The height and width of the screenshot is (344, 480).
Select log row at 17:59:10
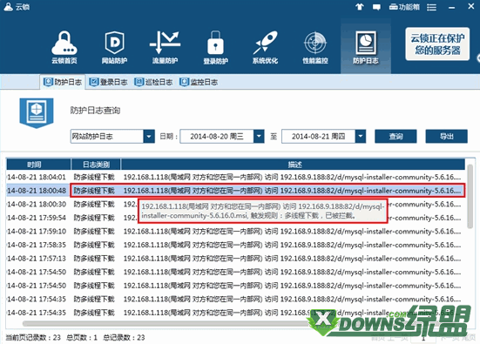click(x=236, y=231)
